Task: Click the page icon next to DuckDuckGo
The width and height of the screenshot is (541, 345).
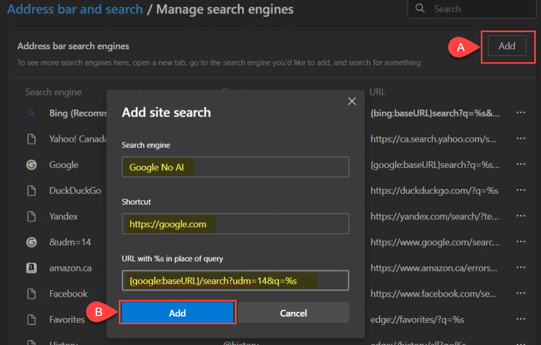Action: (32, 191)
